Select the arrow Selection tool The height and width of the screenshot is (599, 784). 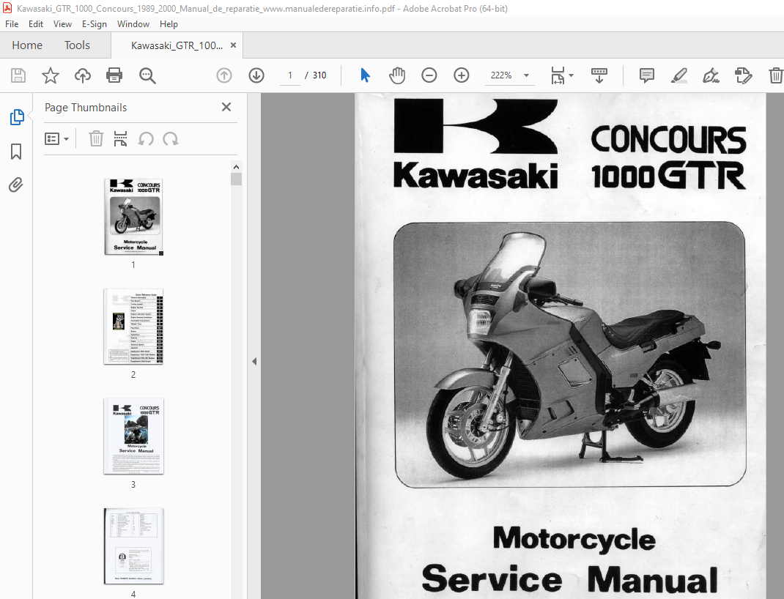point(365,75)
